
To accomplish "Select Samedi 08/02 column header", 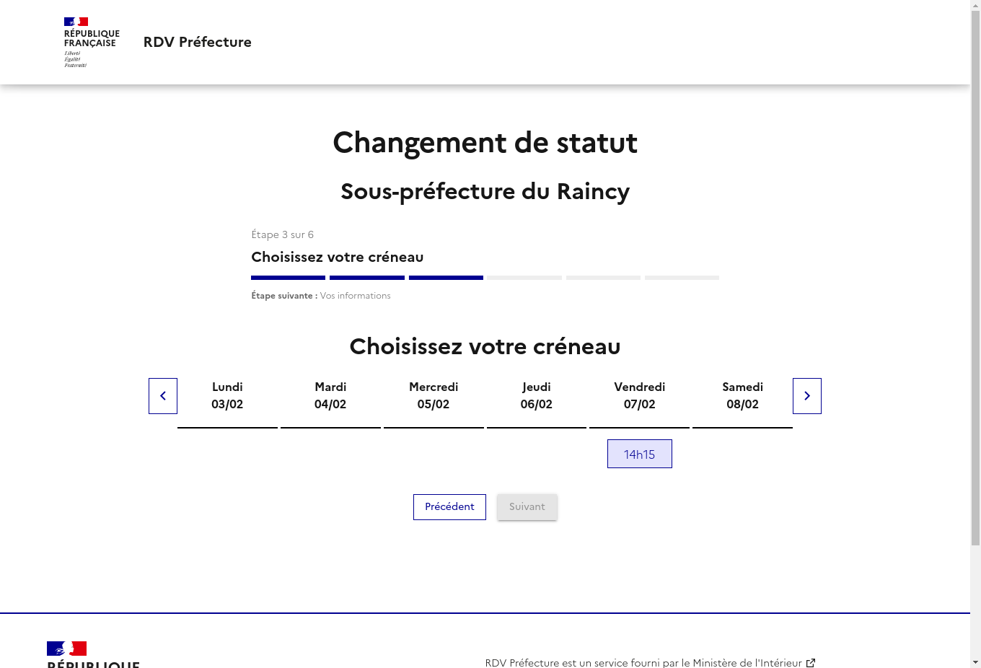I will (x=742, y=396).
